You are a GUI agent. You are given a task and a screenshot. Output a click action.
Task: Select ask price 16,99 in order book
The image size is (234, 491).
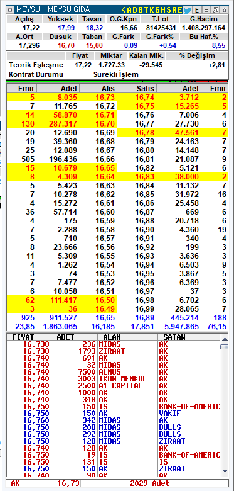[144, 308]
